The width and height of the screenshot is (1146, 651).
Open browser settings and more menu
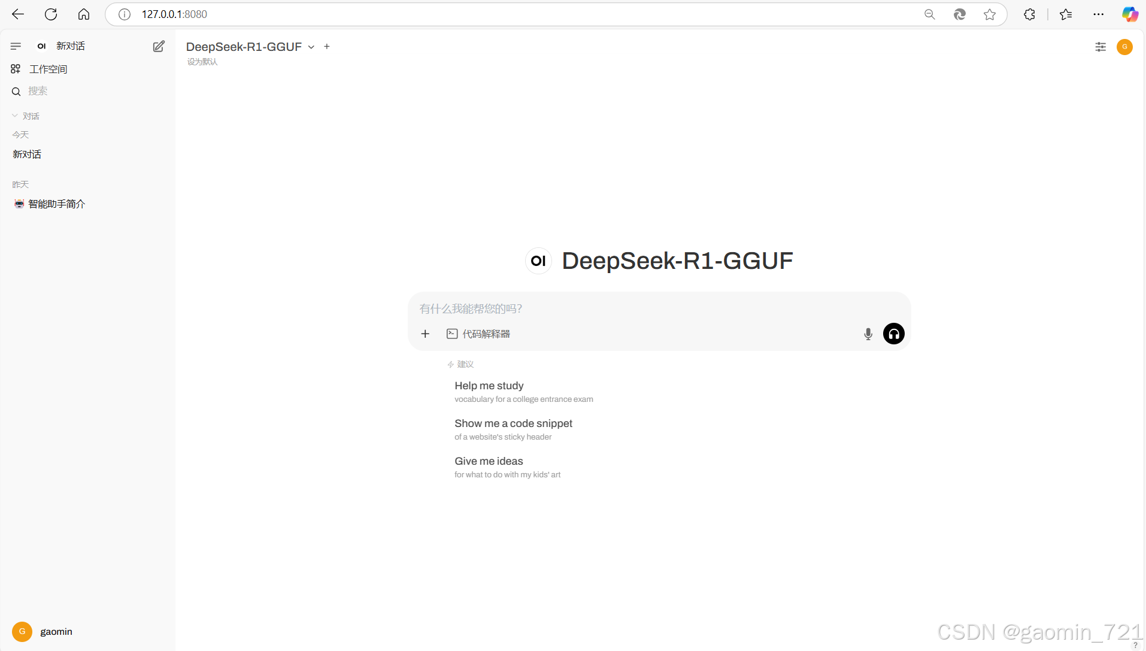tap(1099, 14)
